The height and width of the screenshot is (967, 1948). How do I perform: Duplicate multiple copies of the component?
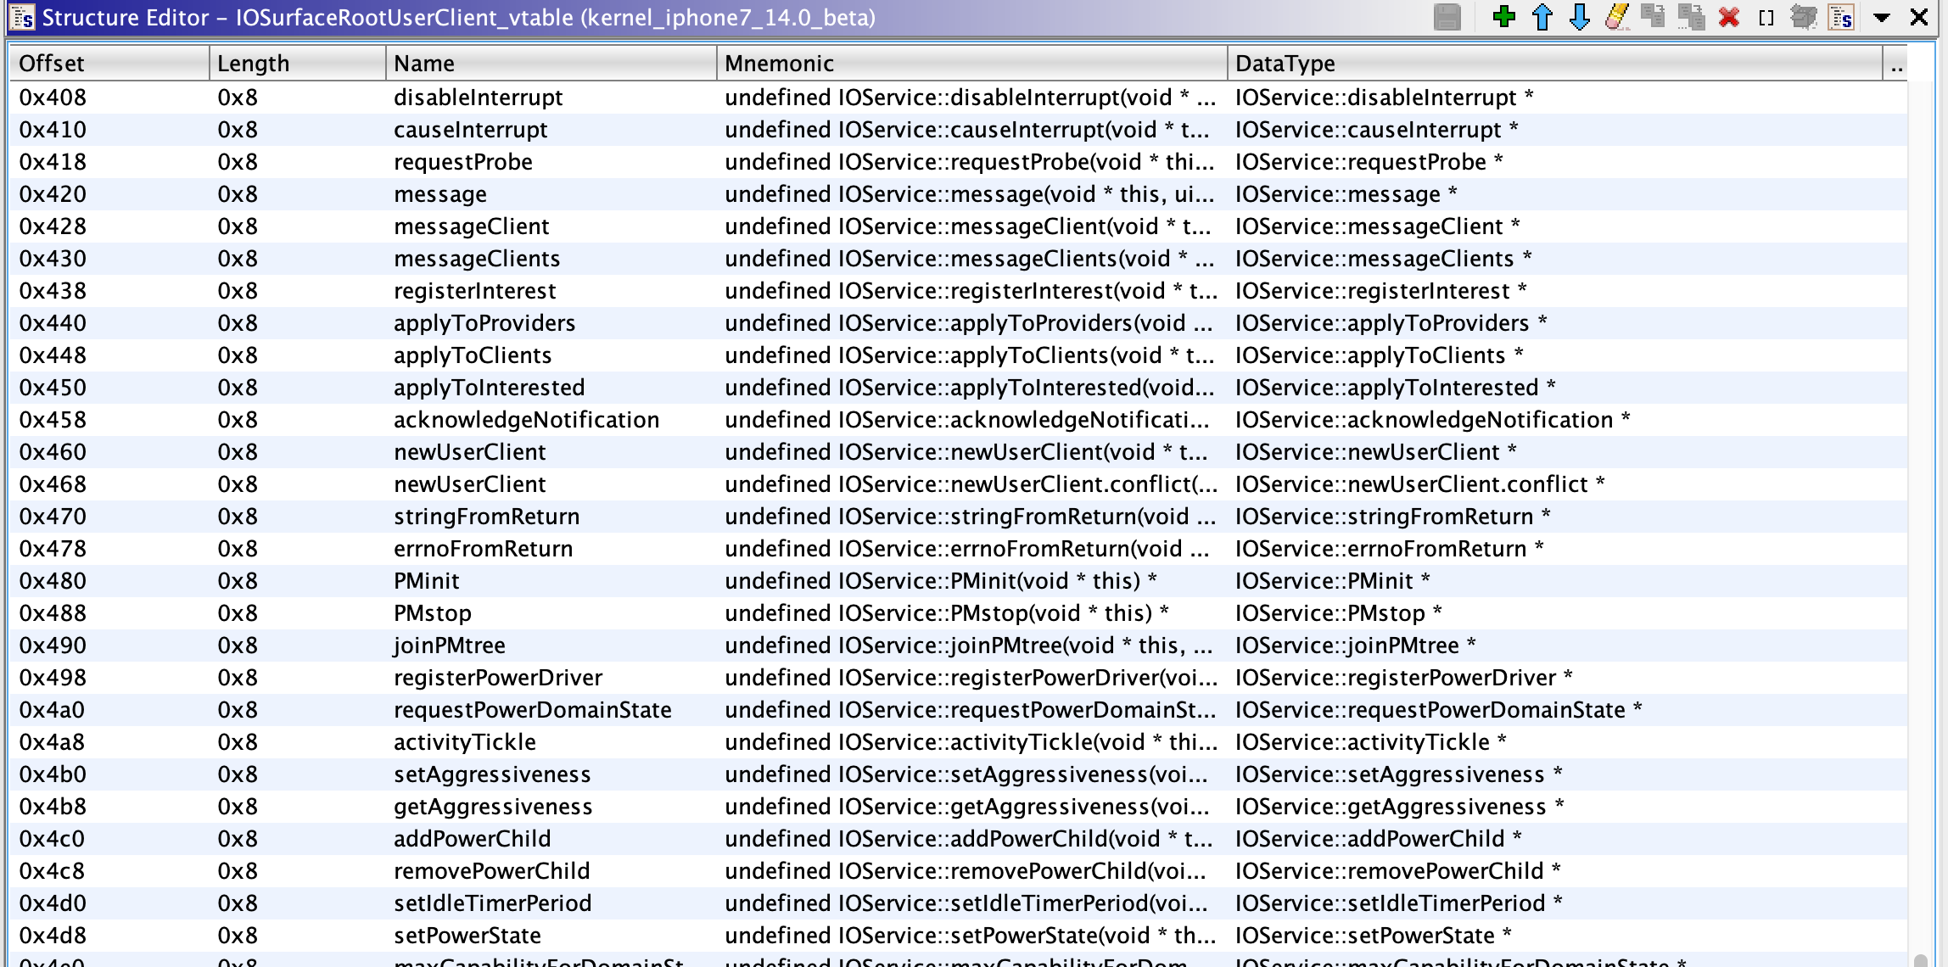[1692, 17]
